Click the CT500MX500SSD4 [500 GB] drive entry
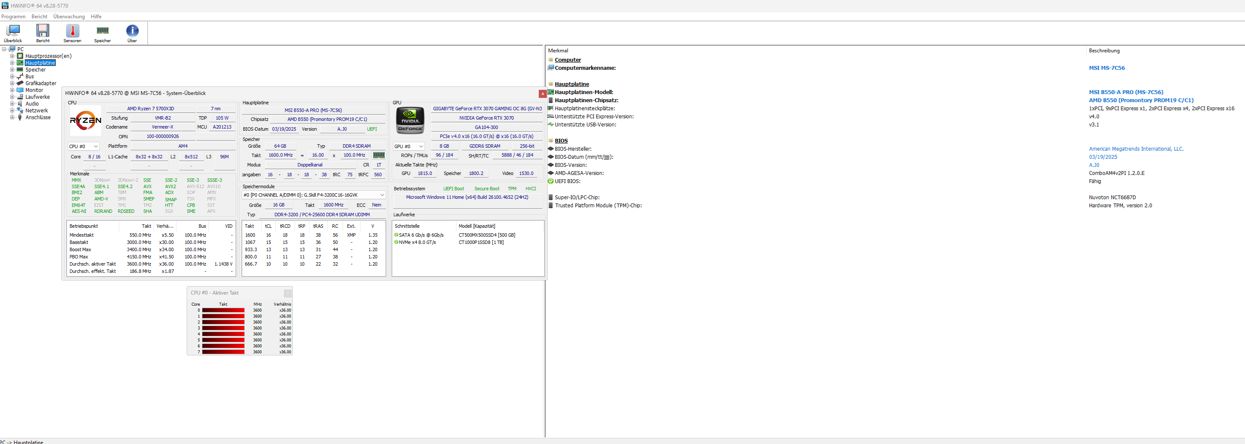This screenshot has height=444, width=1245. click(x=487, y=235)
